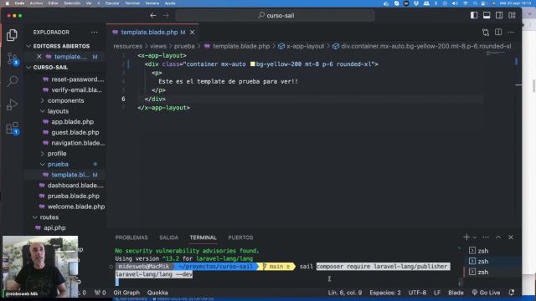
Task: Click breadcrumb 'resources'
Action: pyautogui.click(x=128, y=46)
